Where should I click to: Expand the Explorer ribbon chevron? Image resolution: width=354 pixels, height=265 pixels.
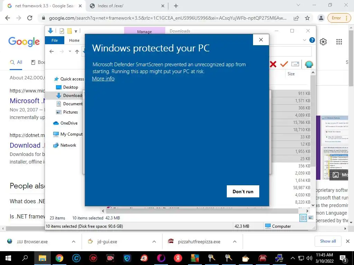click(x=304, y=40)
